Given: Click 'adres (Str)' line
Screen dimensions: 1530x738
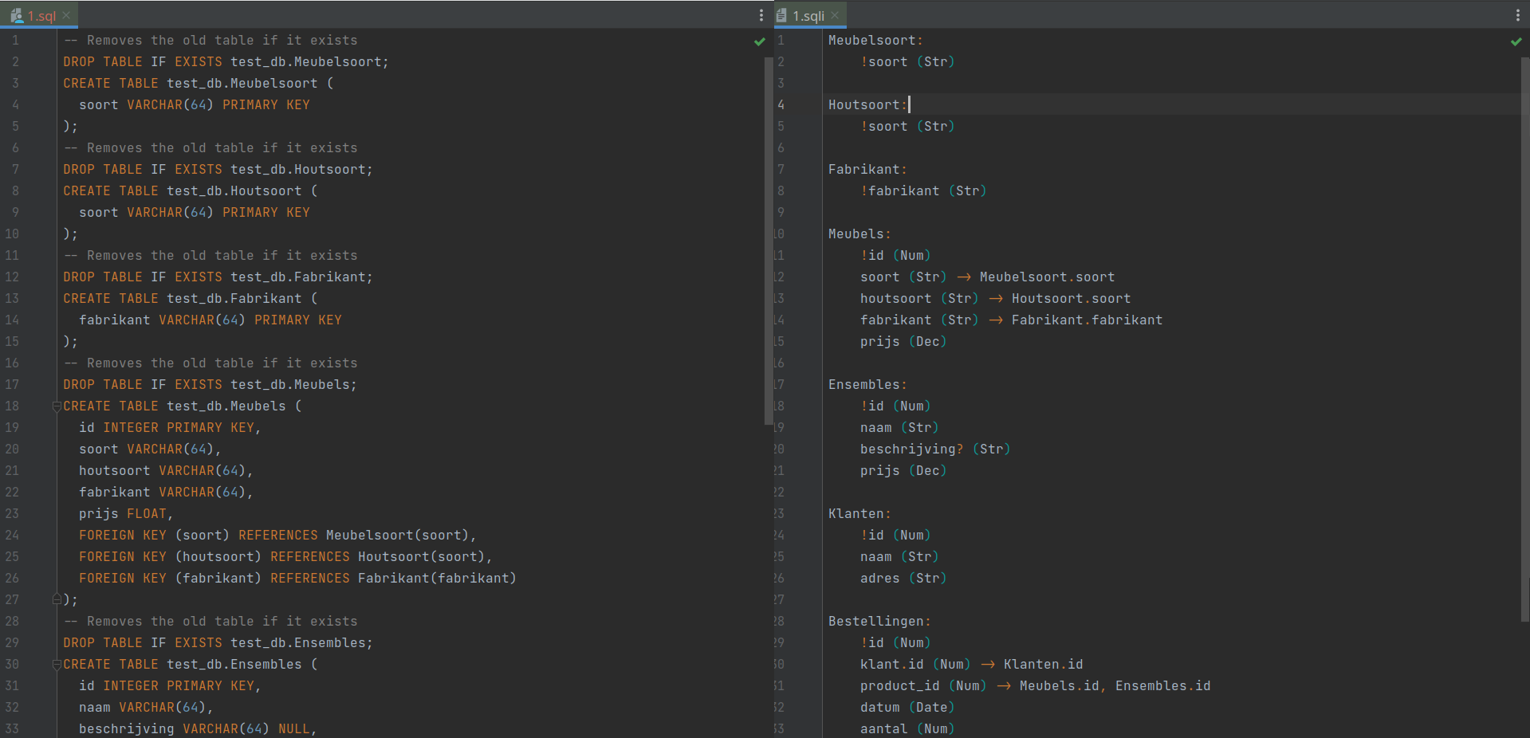Looking at the screenshot, I should [x=903, y=578].
